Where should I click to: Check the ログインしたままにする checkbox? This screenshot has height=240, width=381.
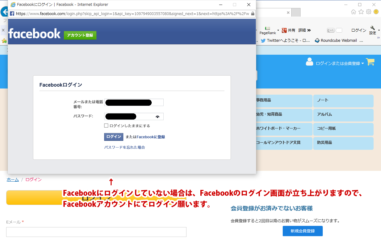pyautogui.click(x=106, y=126)
